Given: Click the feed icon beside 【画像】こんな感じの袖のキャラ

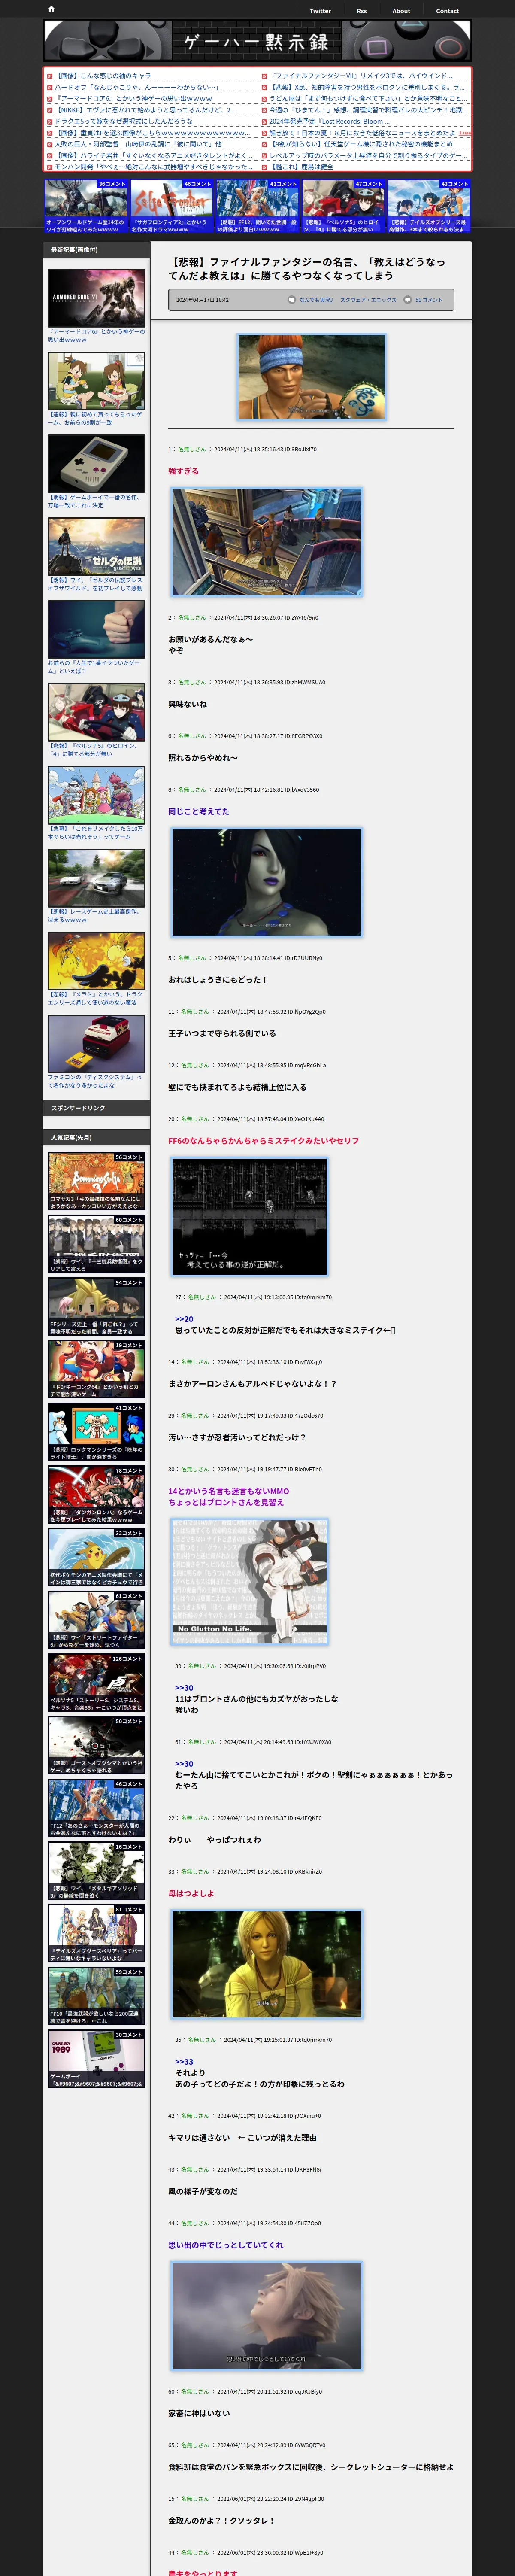Looking at the screenshot, I should 50,76.
